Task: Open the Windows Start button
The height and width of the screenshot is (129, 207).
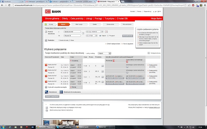Action: (x=3, y=127)
